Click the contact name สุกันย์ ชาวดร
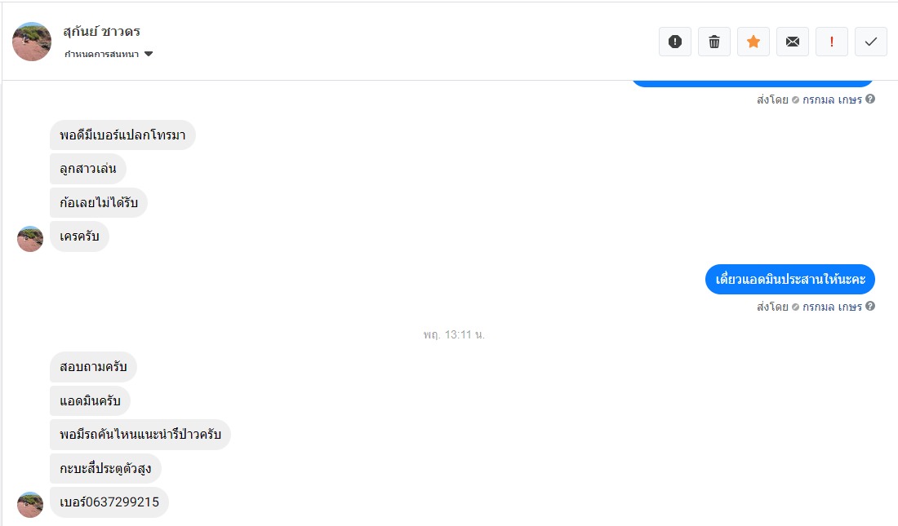Viewport: 898px width, 526px height. point(101,32)
